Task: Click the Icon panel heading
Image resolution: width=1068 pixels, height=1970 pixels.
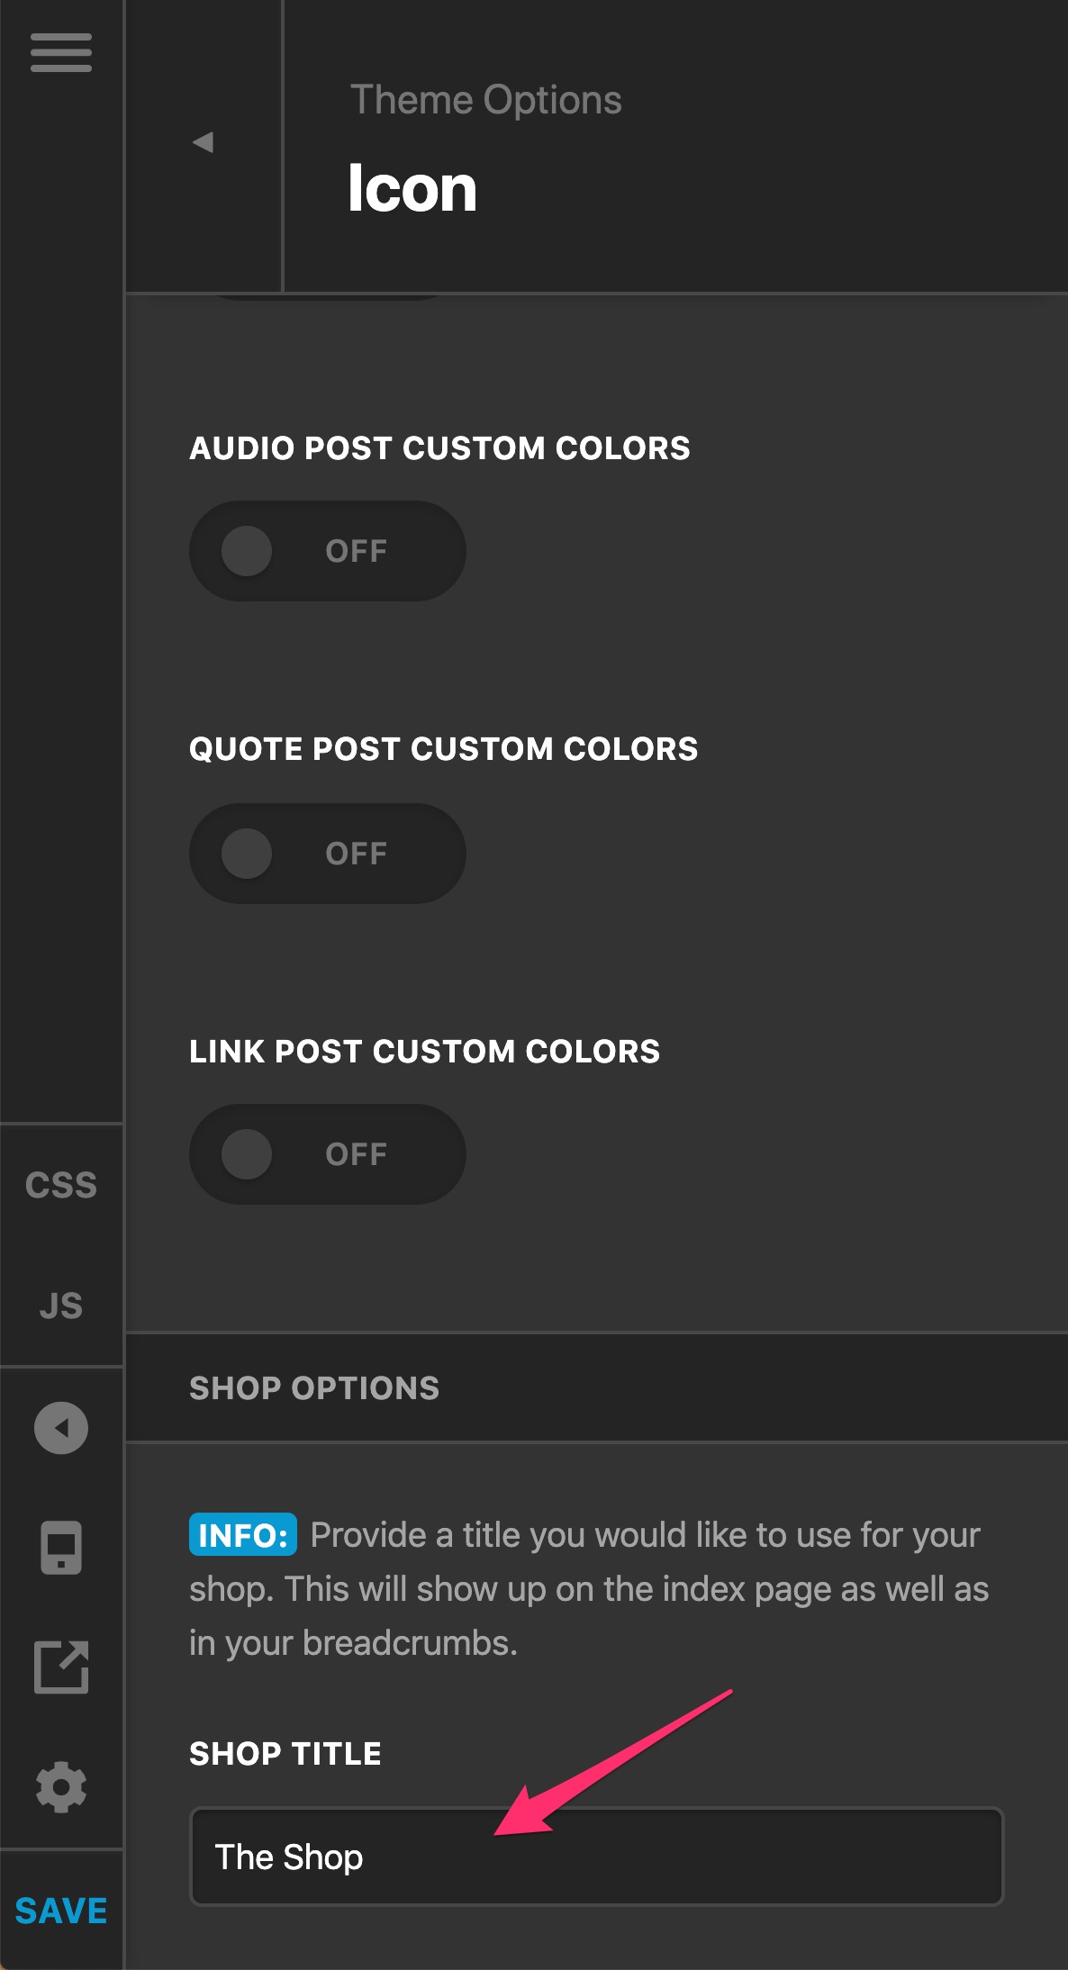Action: pyautogui.click(x=412, y=188)
